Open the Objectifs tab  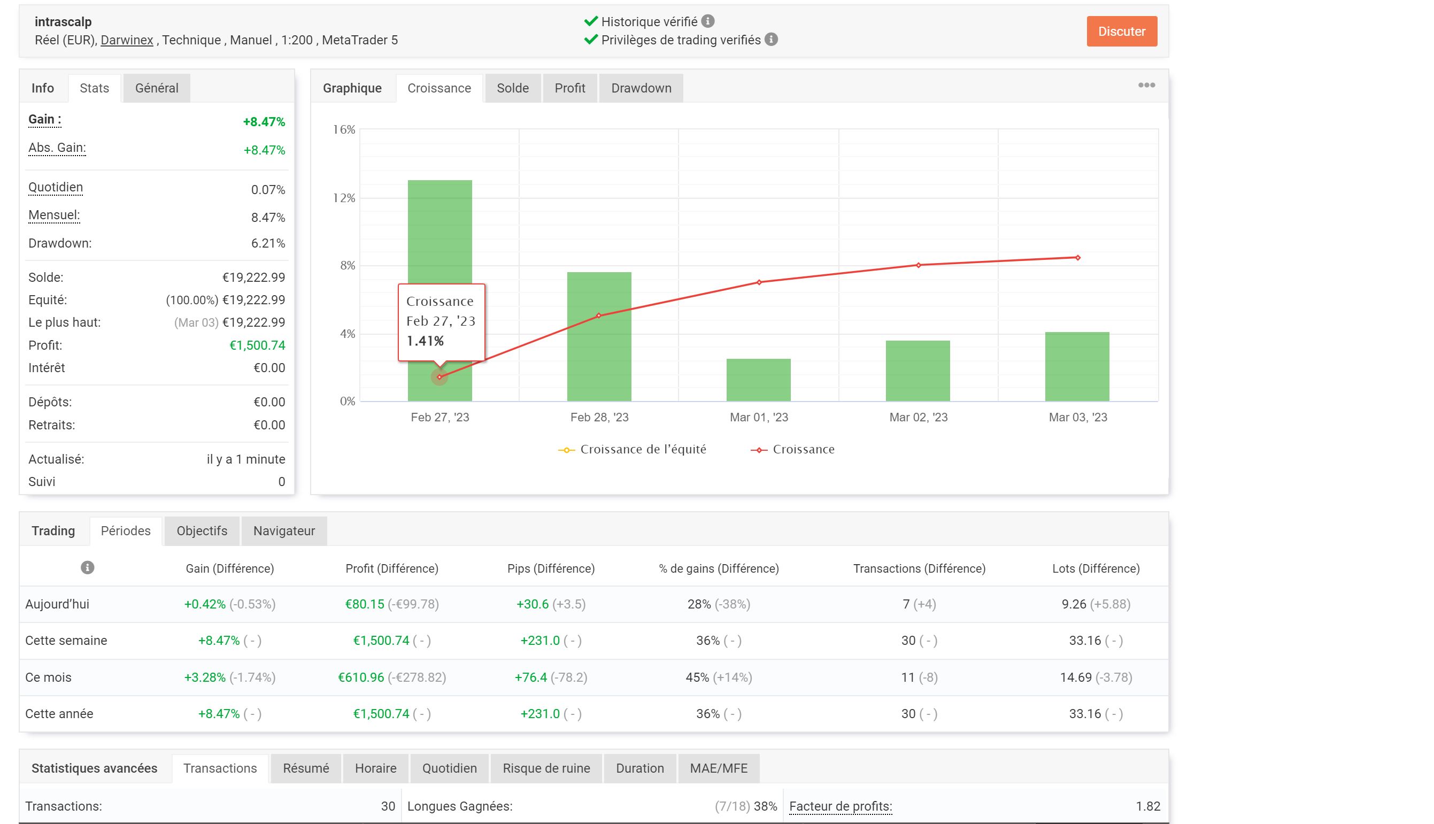point(202,531)
